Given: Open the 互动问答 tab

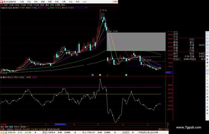Looking at the screenshot, I should tap(43, 129).
